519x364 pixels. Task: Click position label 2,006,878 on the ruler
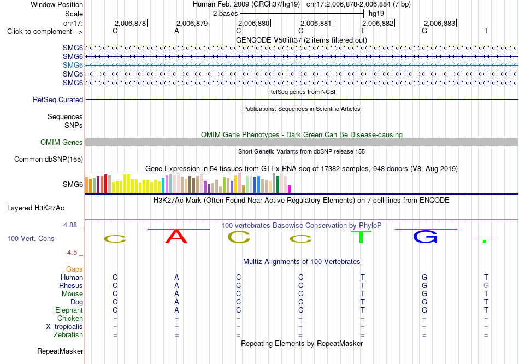[x=130, y=23]
